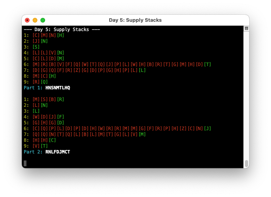Click the terminal scrollbar thumb
The height and width of the screenshot is (197, 271).
247,163
